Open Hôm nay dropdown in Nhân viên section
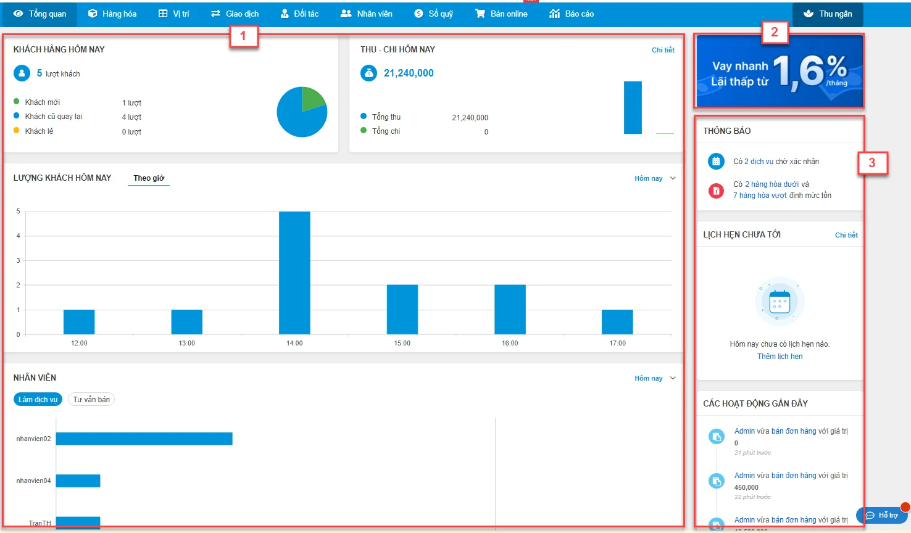Image resolution: width=911 pixels, height=533 pixels. pos(655,378)
